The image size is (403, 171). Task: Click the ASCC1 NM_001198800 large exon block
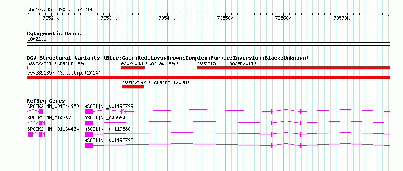(89, 134)
